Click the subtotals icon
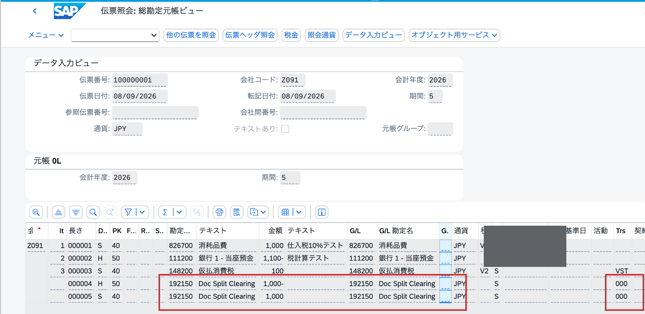The image size is (645, 314). (x=197, y=212)
